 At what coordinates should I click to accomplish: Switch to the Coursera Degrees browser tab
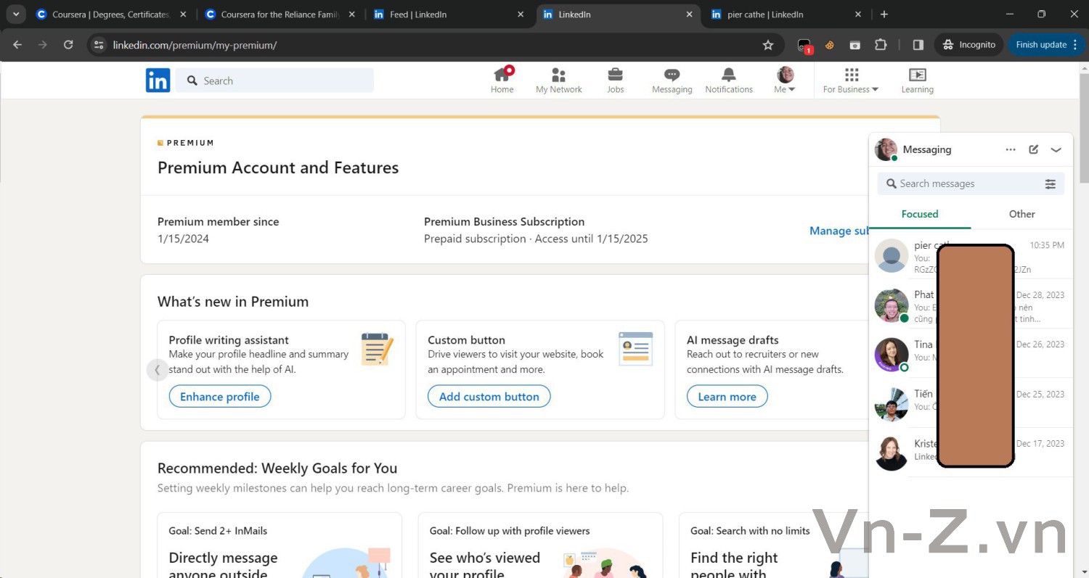(x=110, y=15)
